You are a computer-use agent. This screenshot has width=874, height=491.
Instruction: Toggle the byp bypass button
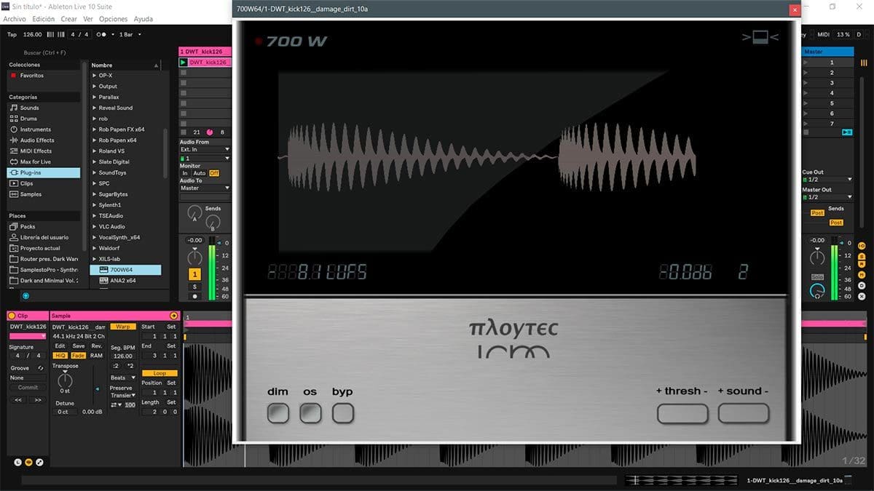343,413
